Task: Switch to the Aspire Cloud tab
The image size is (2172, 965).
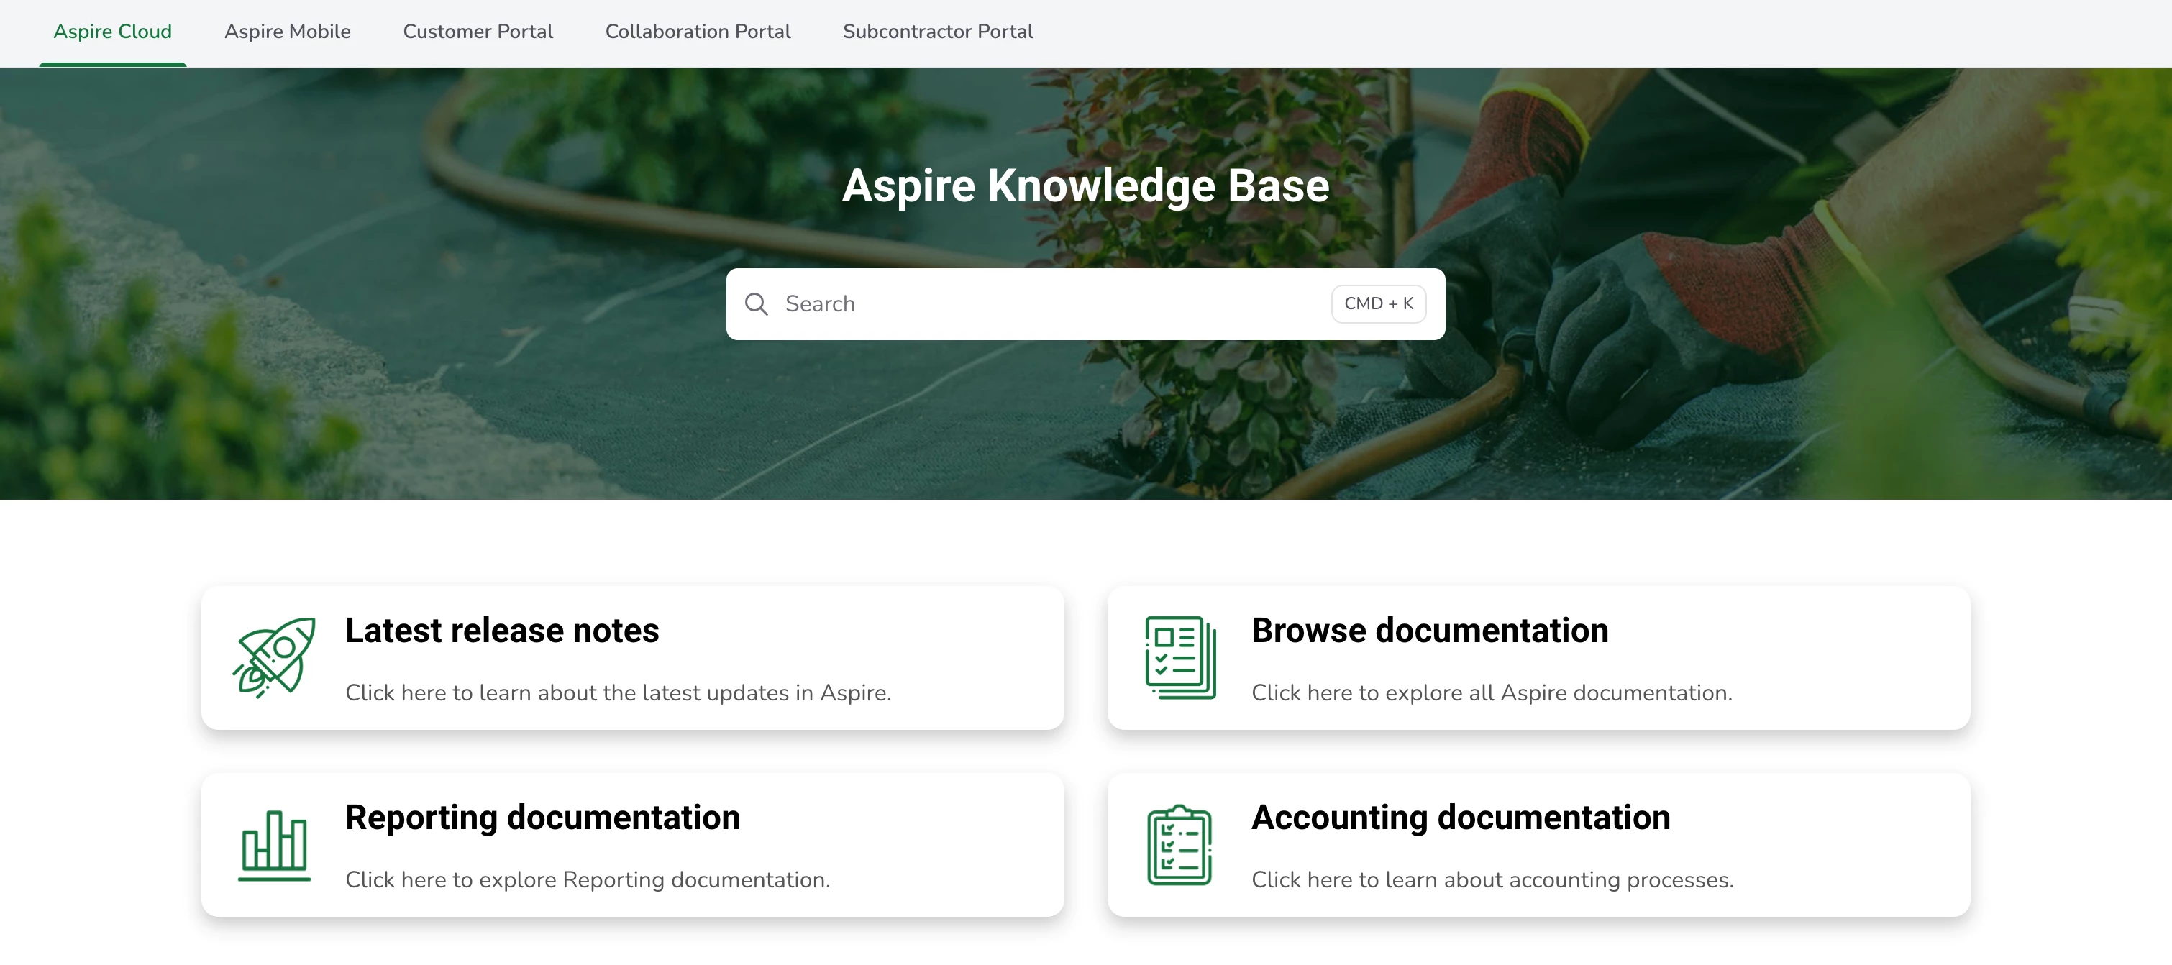Action: tap(112, 32)
